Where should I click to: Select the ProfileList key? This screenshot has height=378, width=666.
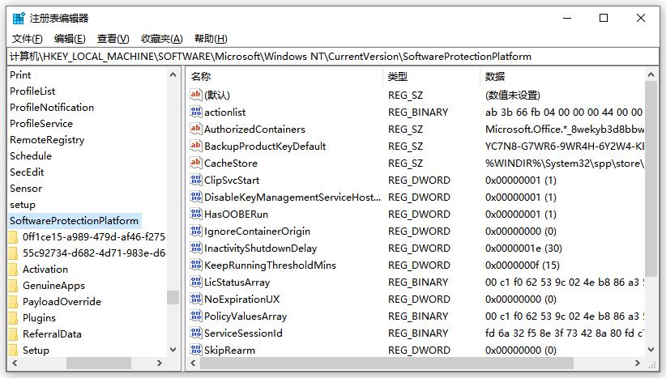[32, 91]
